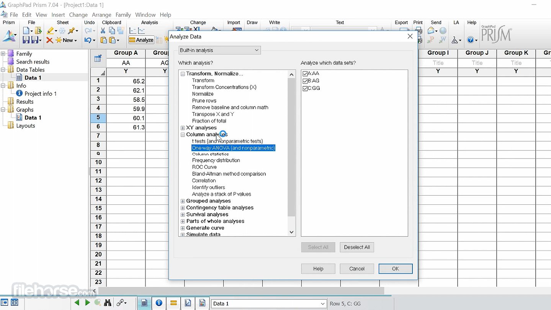
Task: Toggle the navigator panel icon bottom-left
Action: pos(5,303)
